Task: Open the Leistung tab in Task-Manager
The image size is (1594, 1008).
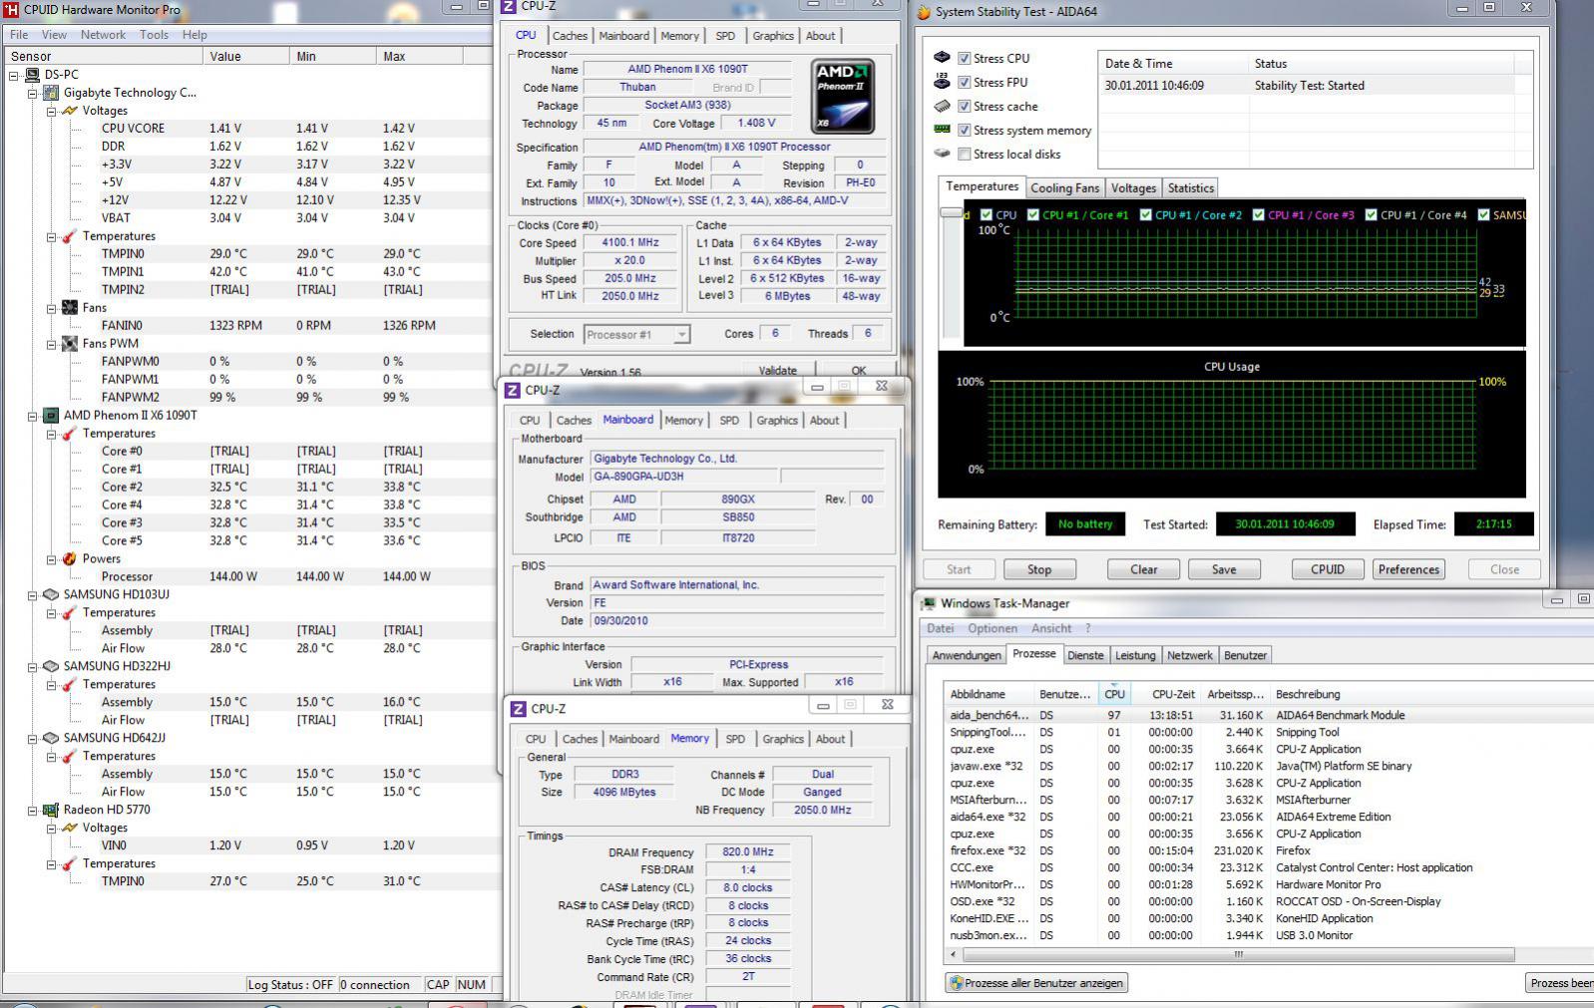Action: pos(1135,655)
